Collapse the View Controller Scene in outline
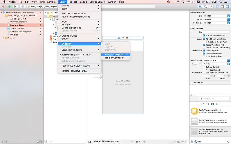231x144 pixels. tap(46, 13)
